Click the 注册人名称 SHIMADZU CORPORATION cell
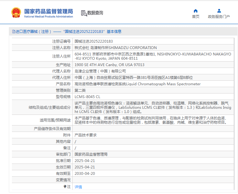The height and width of the screenshot is (194, 238). pyautogui.click(x=153, y=48)
